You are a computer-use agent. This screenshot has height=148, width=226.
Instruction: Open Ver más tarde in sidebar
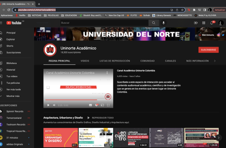14,90
